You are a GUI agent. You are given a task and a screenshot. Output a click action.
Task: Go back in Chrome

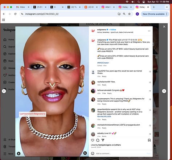point(4,14)
